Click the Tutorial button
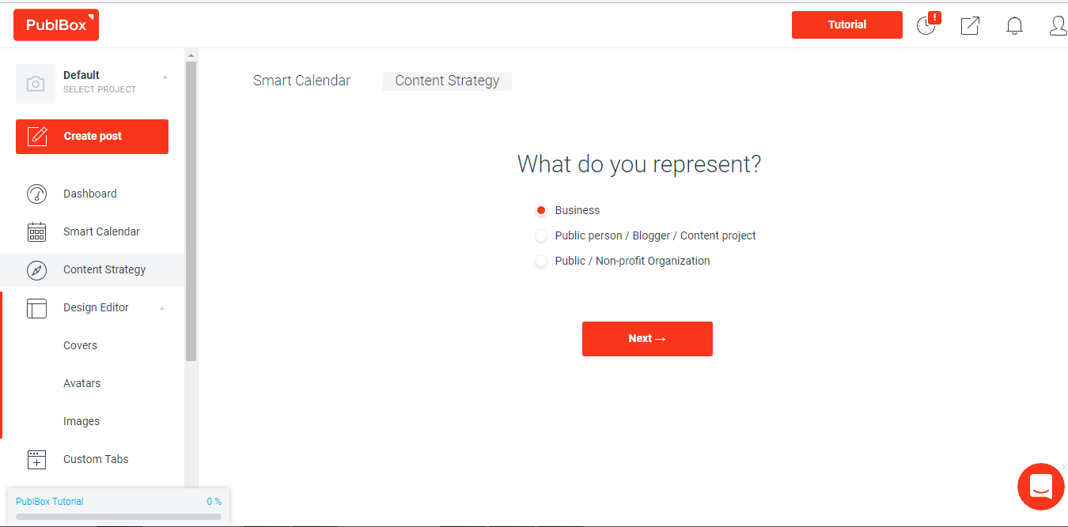 click(x=846, y=24)
